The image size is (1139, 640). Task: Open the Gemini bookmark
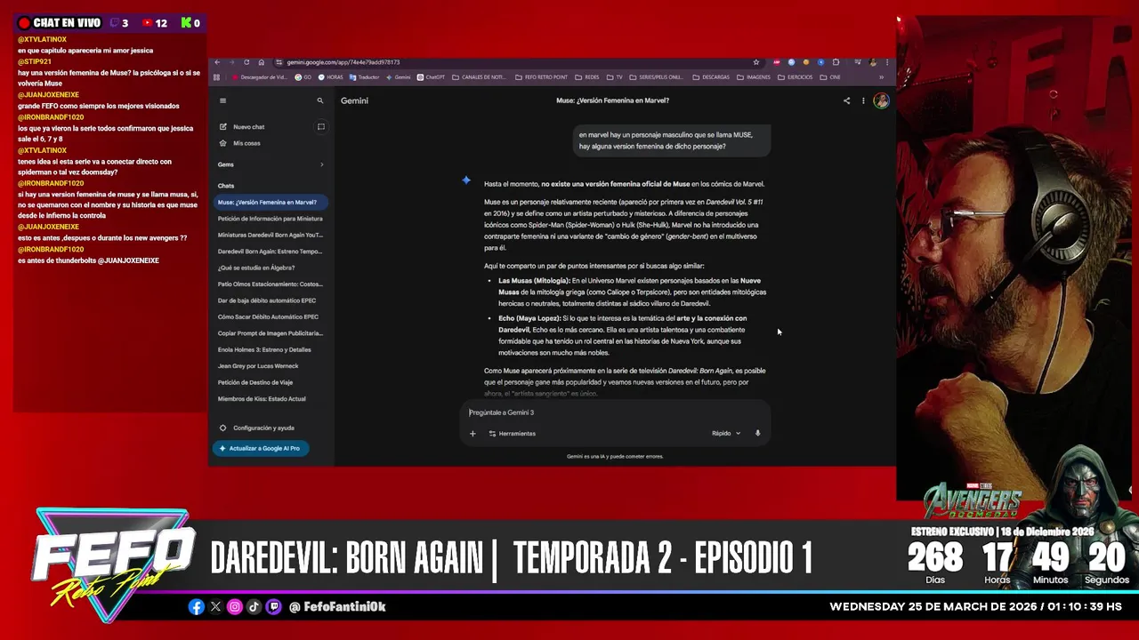coord(399,77)
